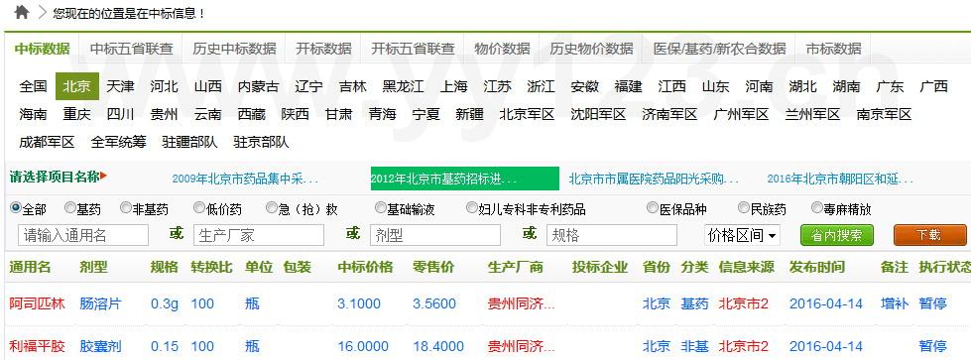Viewport: 971px width, 360px height.
Task: Open the 历史物价数据 tab
Action: [x=591, y=49]
